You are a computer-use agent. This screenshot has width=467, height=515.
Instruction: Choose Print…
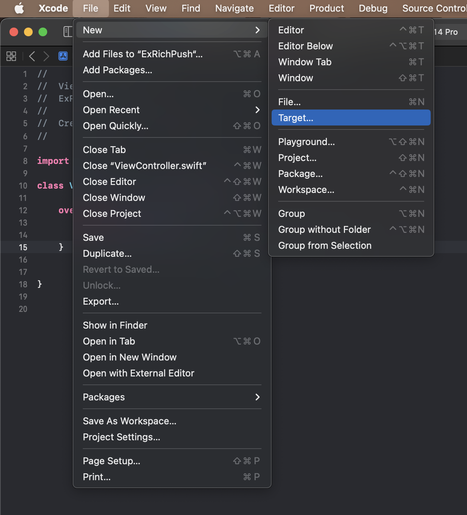[172, 477]
